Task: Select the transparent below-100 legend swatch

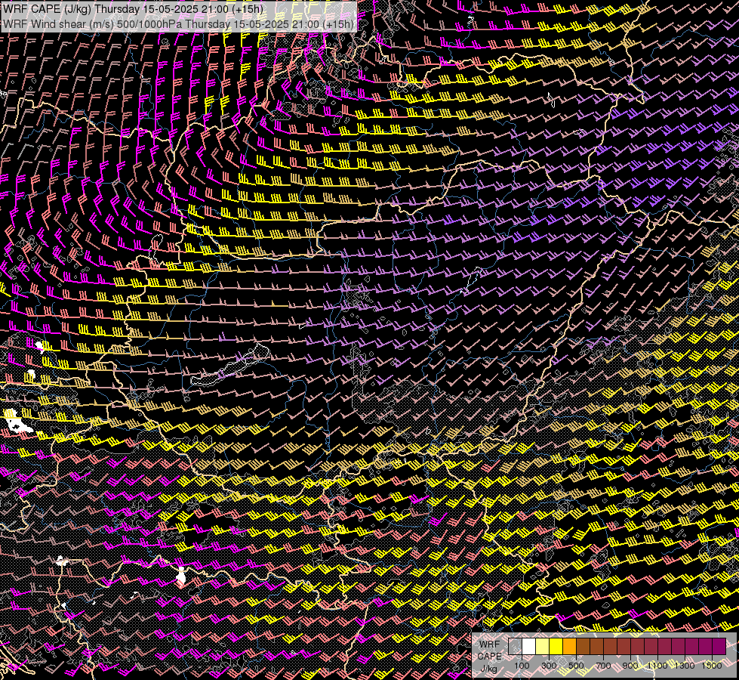Action: click(515, 646)
